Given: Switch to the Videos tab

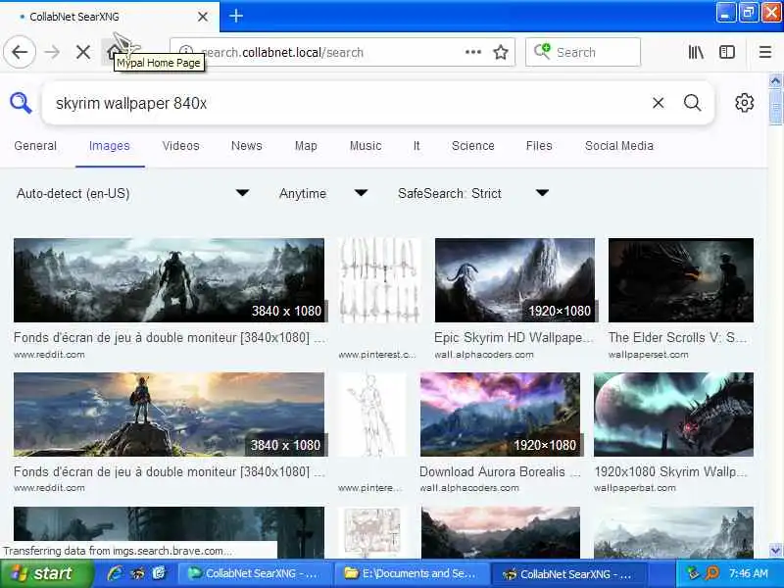Looking at the screenshot, I should click(181, 146).
